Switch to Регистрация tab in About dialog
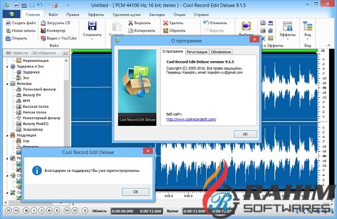 point(197,52)
